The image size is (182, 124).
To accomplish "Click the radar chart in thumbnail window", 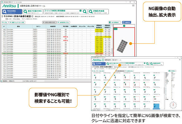I will [x=173, y=105].
